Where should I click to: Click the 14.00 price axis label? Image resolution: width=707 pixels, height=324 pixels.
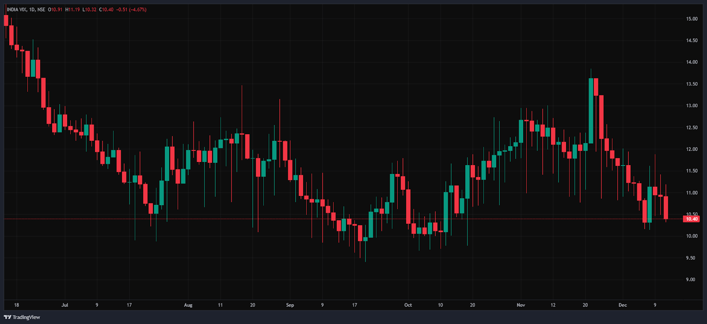[692, 62]
